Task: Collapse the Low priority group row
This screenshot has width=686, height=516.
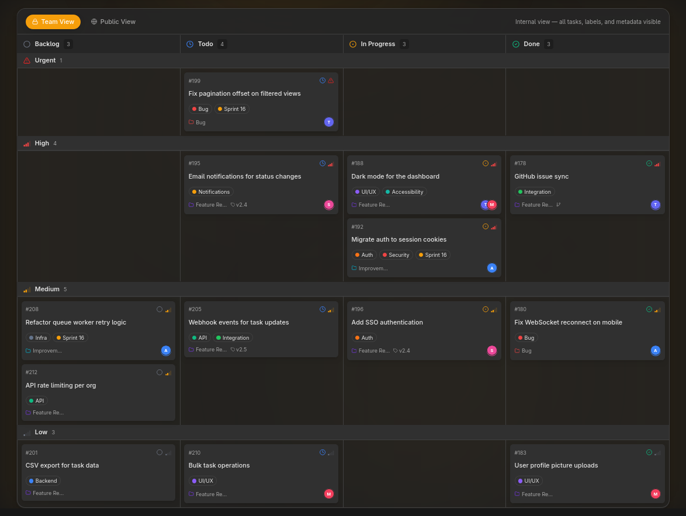Action: pyautogui.click(x=41, y=432)
